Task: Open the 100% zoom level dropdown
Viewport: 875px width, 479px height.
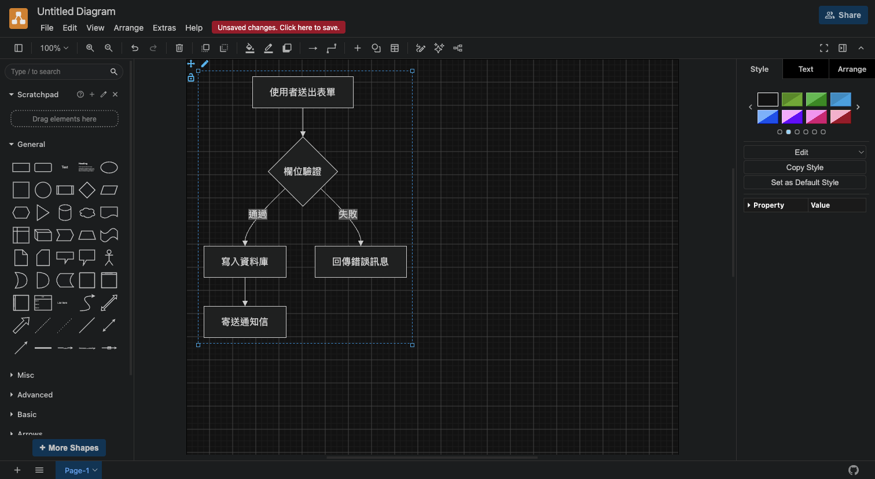Action: [x=54, y=48]
